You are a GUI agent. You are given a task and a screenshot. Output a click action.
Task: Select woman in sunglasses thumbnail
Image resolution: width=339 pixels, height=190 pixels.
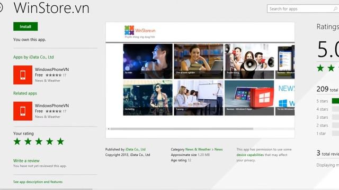[148, 98]
